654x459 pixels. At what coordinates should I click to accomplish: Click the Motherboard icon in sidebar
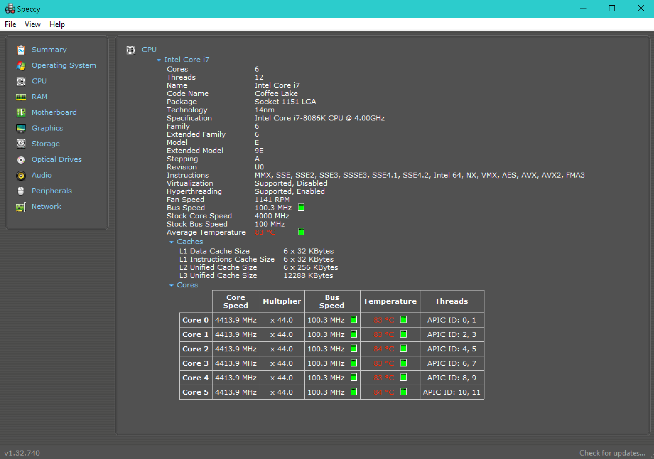[21, 113]
